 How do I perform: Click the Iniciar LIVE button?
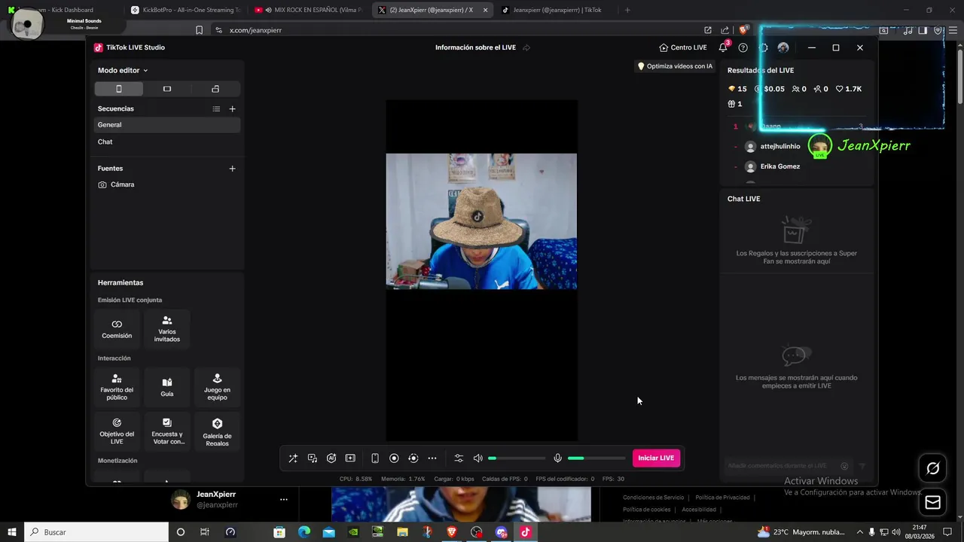coord(656,458)
